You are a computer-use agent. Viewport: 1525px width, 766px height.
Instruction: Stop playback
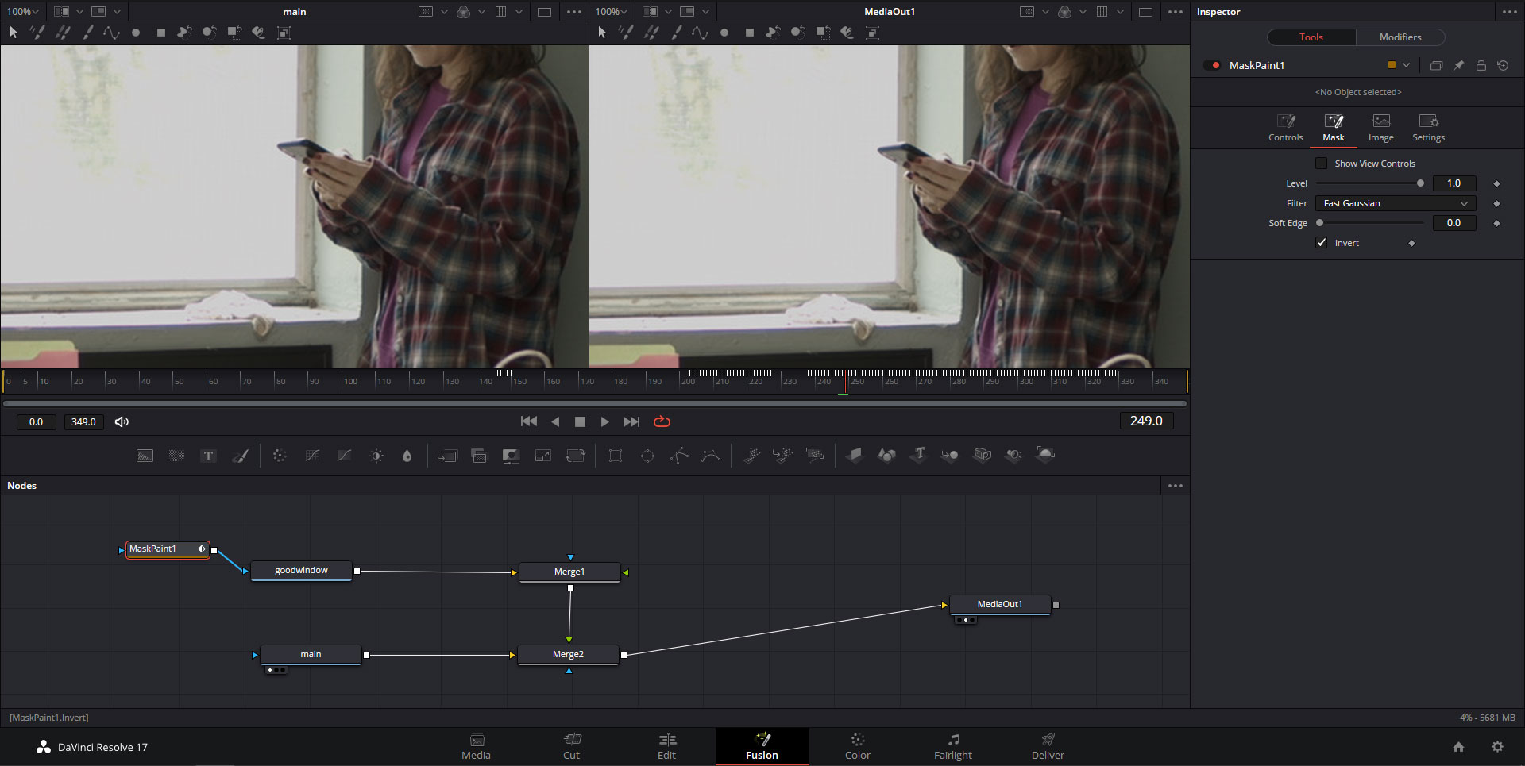pos(580,422)
